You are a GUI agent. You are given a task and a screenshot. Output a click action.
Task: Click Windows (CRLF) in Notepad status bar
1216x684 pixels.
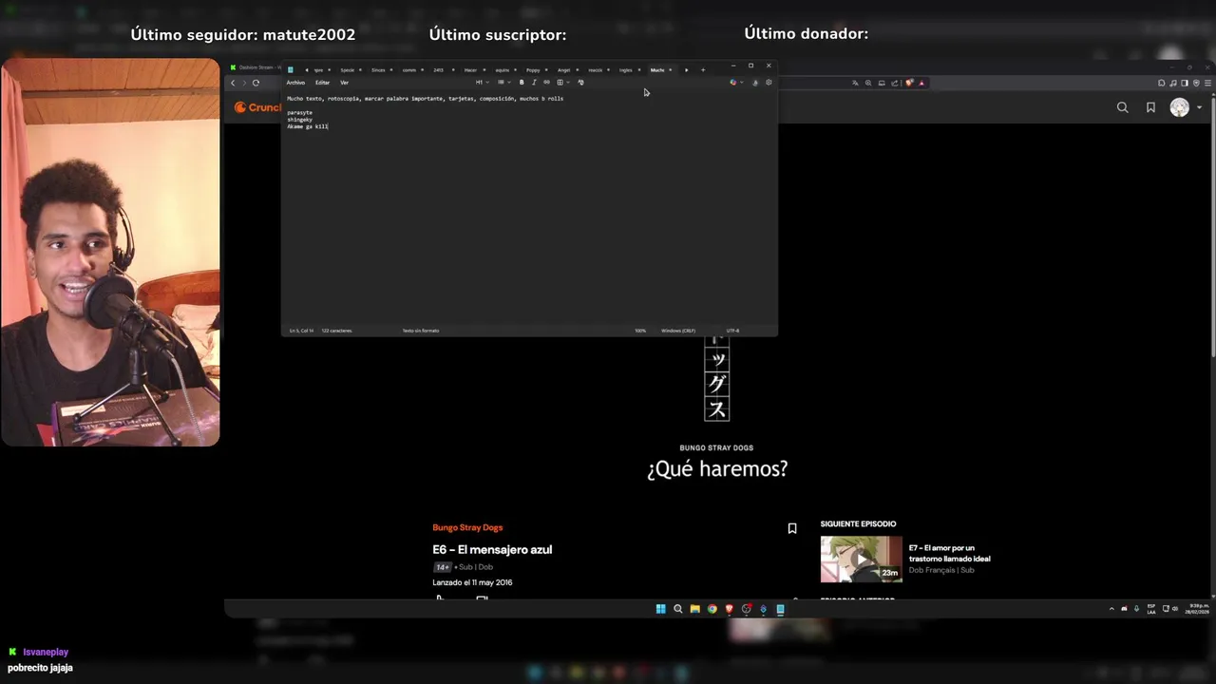678,331
